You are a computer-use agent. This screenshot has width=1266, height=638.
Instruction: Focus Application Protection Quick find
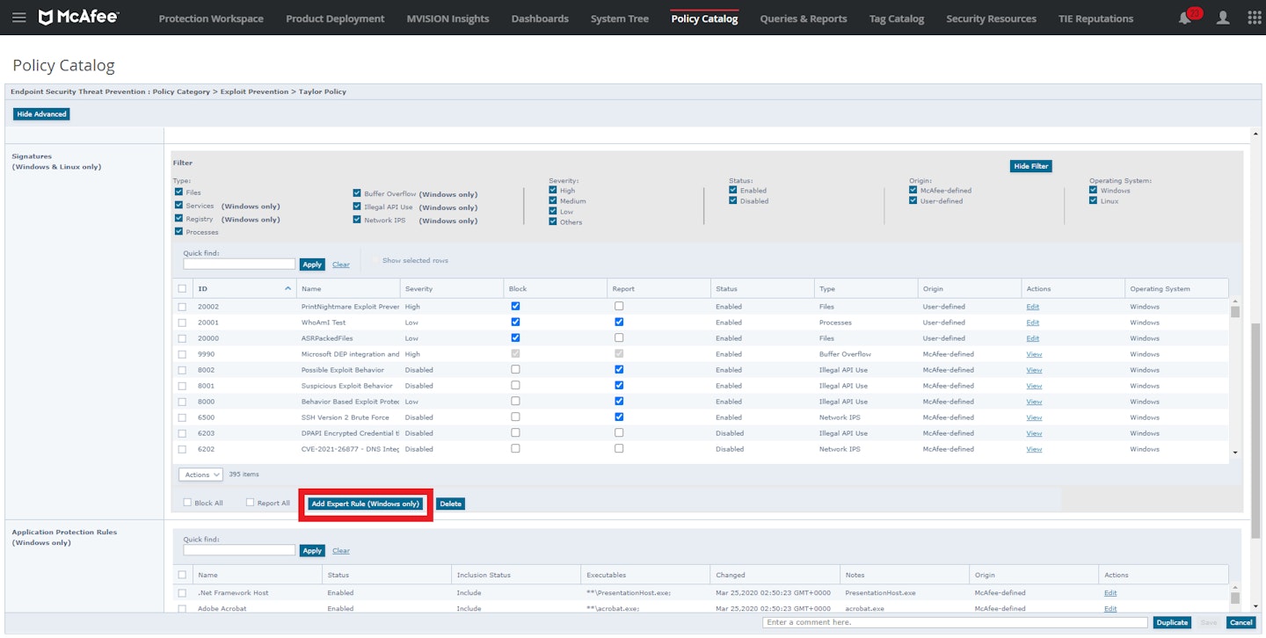coord(239,550)
